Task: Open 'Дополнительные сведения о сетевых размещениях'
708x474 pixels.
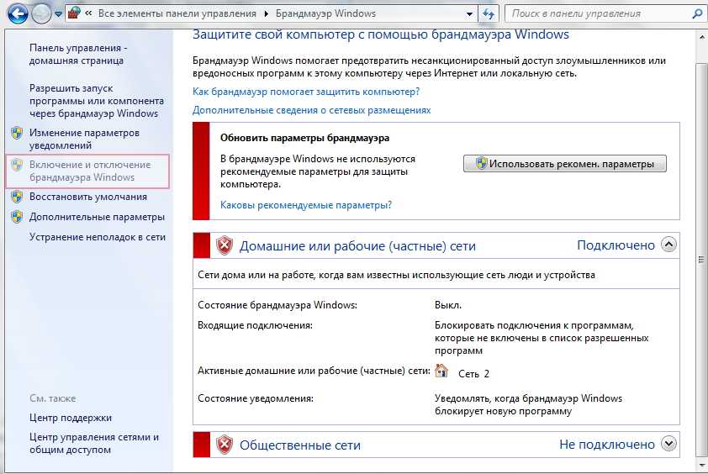Action: [x=312, y=110]
